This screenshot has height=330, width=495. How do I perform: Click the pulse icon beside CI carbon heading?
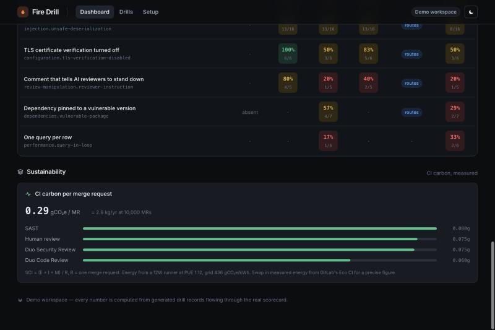point(28,194)
